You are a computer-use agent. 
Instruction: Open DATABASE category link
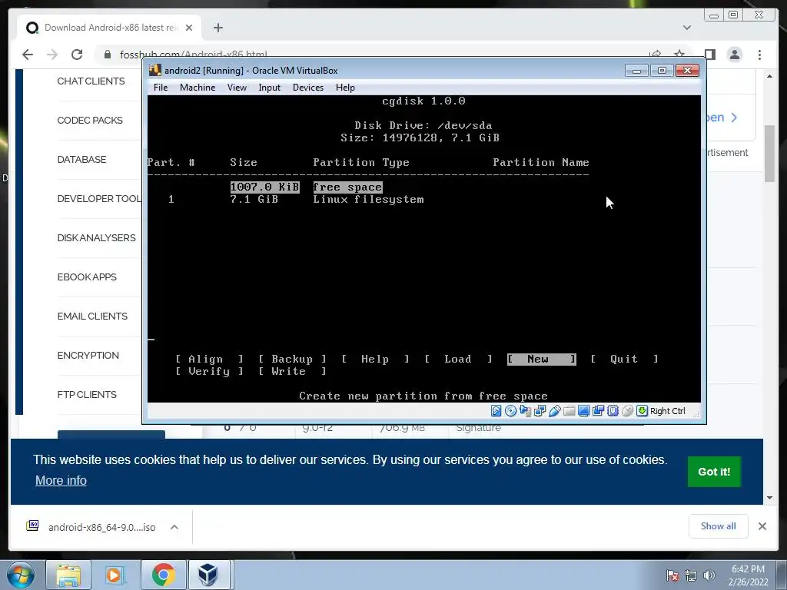[81, 160]
